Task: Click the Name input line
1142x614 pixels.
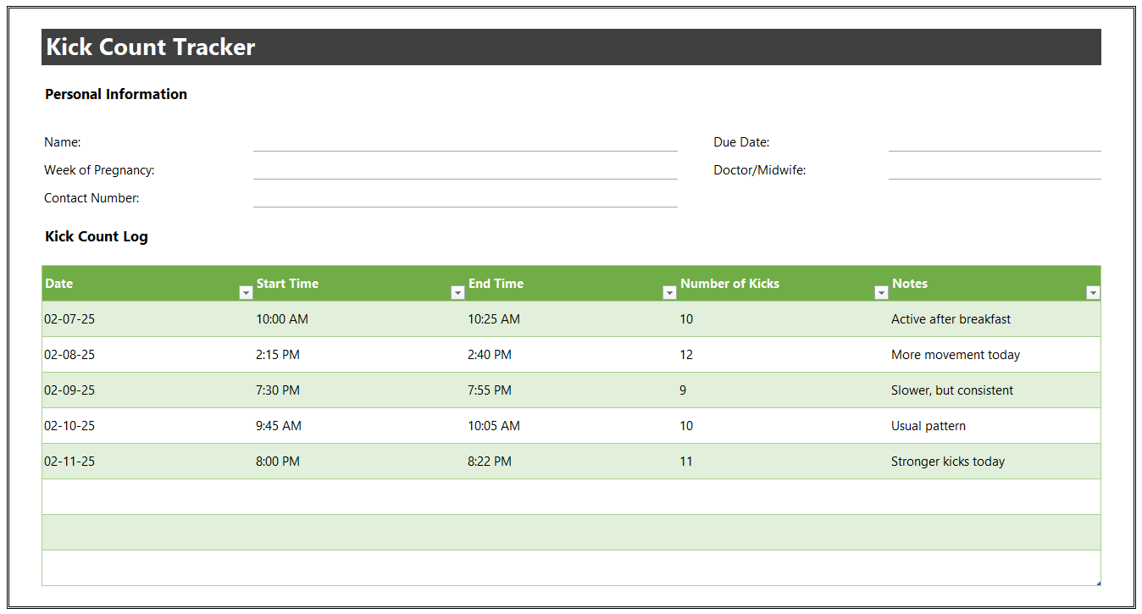Action: point(465,142)
